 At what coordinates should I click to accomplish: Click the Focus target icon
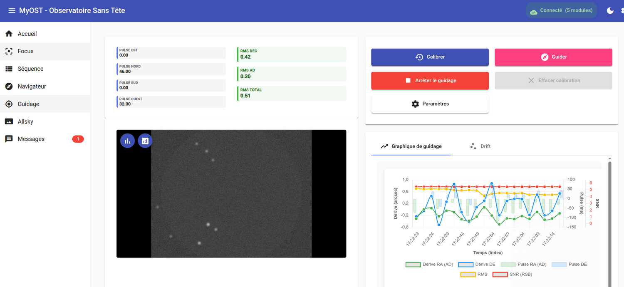9,51
